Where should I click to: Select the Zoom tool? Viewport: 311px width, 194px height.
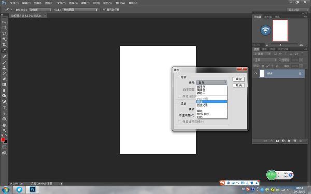tap(4, 131)
